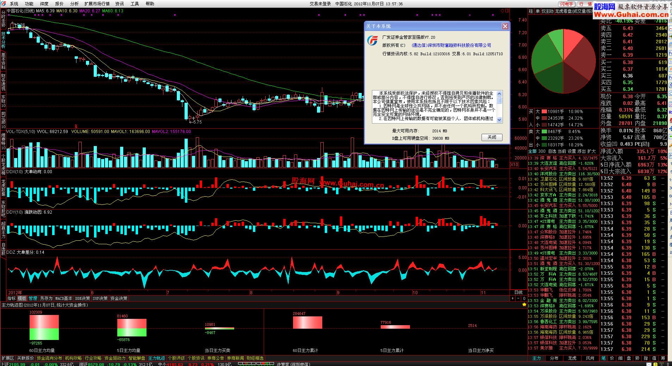Click the 管理 tab below the chart

coord(33,298)
